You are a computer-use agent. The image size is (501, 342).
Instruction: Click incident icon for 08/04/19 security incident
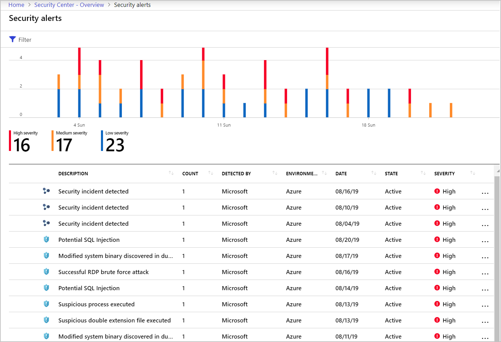point(46,223)
